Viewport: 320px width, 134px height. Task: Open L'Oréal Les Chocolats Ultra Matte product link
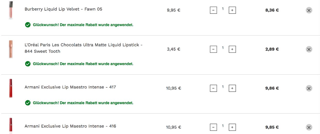[83, 48]
